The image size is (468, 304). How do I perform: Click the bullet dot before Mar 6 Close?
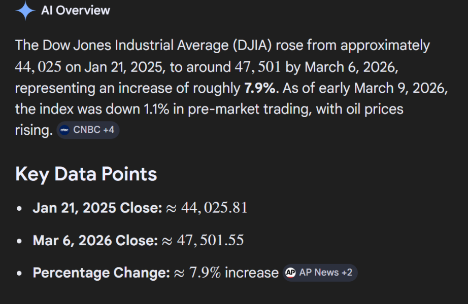19,241
